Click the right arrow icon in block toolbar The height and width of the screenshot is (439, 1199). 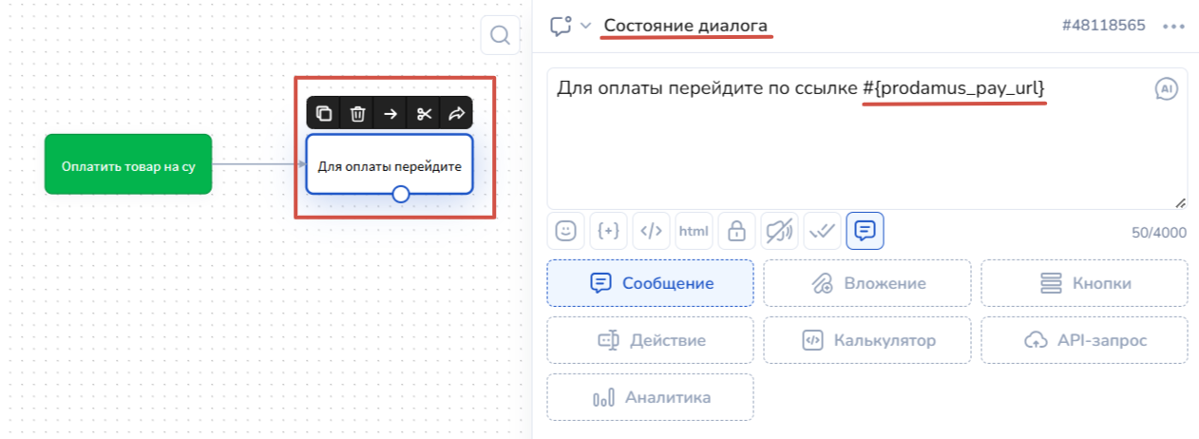390,114
